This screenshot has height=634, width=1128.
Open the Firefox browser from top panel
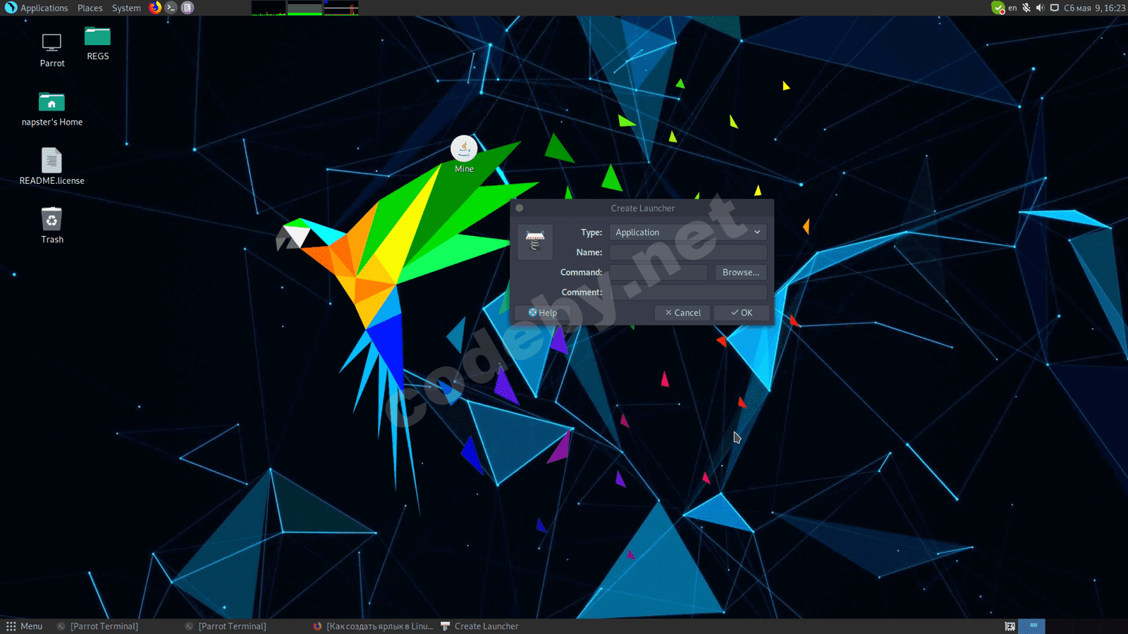pos(154,8)
